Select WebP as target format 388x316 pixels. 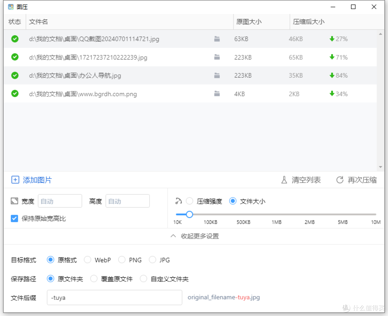(87, 260)
